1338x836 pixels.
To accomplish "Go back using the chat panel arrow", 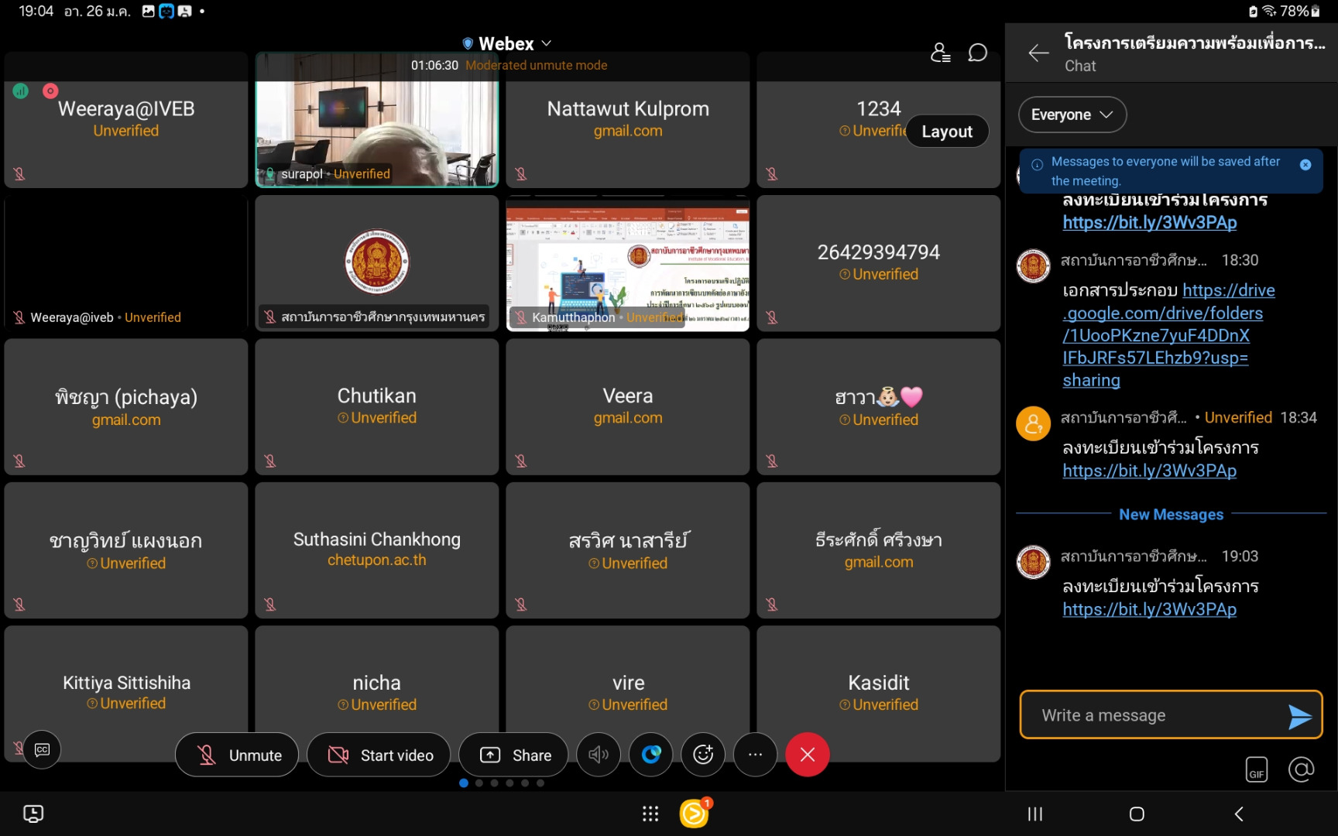I will point(1038,53).
